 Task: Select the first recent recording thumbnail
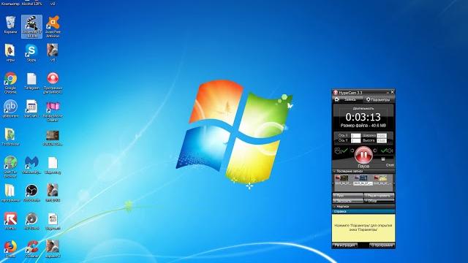pos(342,180)
